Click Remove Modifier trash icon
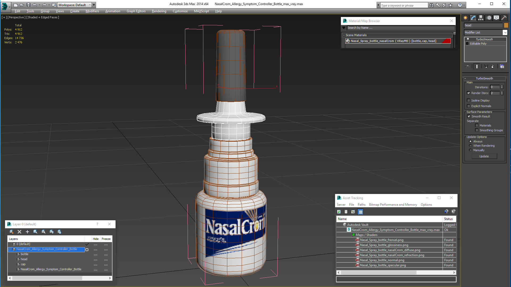The width and height of the screenshot is (511, 287). [493, 66]
